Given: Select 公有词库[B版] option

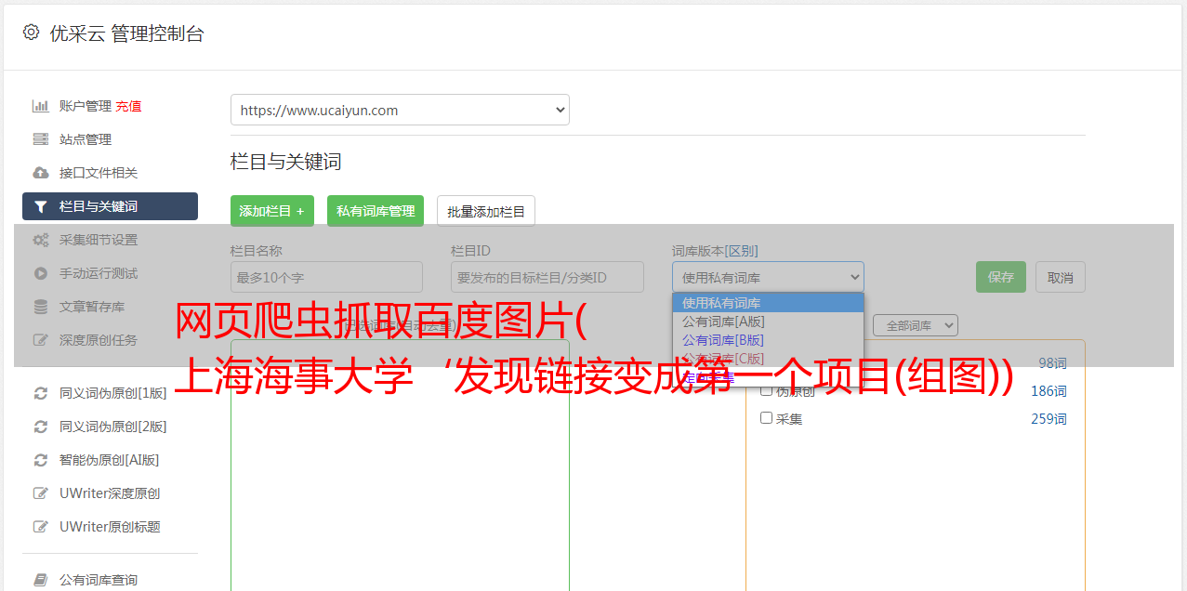Looking at the screenshot, I should click(768, 340).
